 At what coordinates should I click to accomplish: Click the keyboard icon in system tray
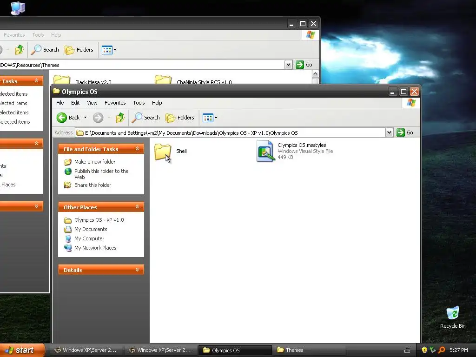[x=407, y=350]
